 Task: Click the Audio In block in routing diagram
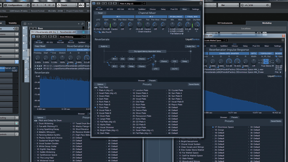pos(104,46)
